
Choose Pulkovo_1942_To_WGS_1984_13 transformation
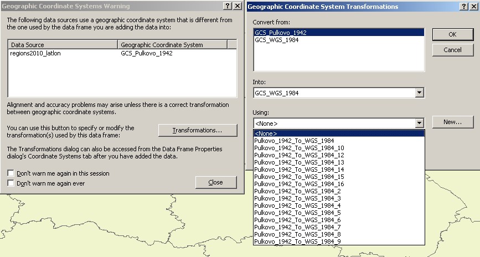pyautogui.click(x=339, y=162)
